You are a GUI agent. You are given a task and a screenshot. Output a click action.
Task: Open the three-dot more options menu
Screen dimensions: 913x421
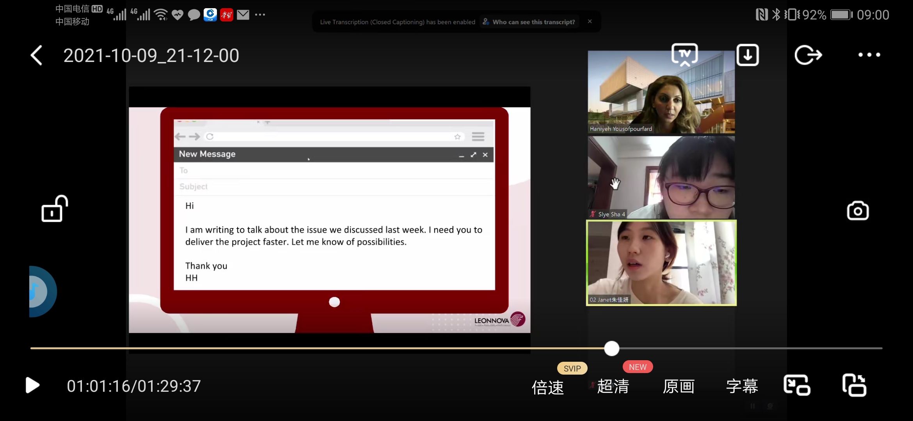(869, 55)
